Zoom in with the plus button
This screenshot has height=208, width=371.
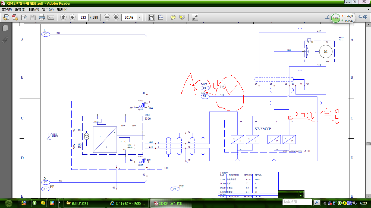tap(116, 17)
